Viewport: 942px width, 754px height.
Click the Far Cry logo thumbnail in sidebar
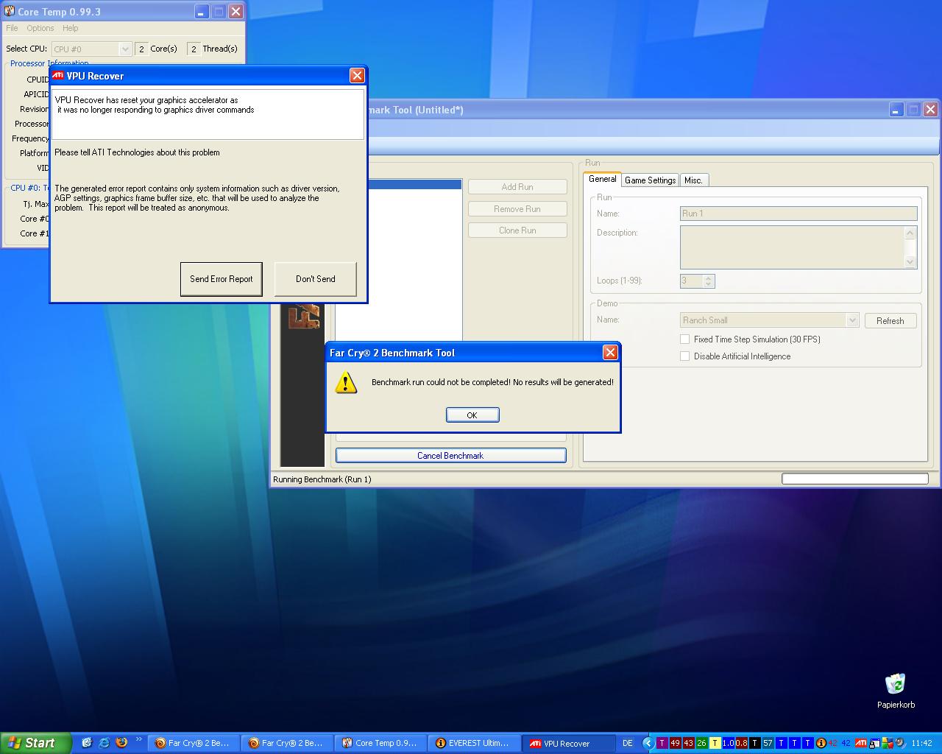point(304,315)
